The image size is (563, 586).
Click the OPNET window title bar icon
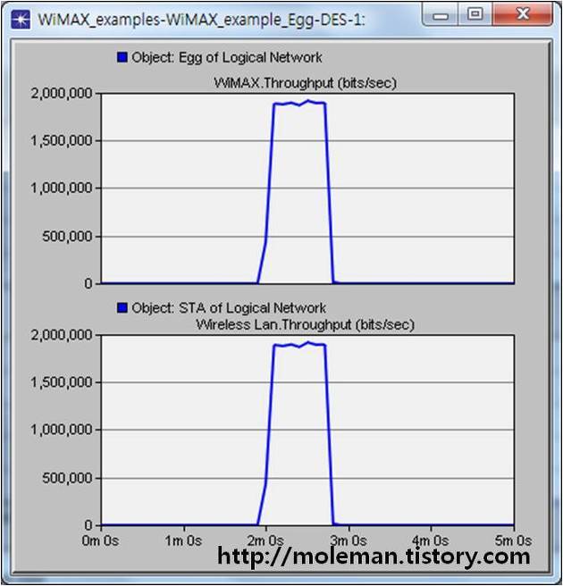tap(21, 20)
